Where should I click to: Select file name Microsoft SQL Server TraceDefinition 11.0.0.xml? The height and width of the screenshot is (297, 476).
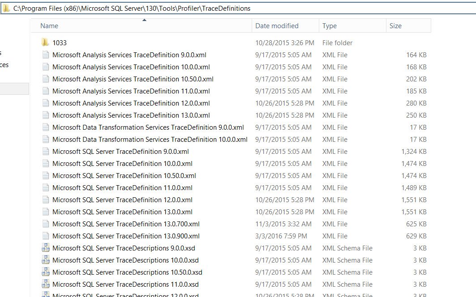122,188
